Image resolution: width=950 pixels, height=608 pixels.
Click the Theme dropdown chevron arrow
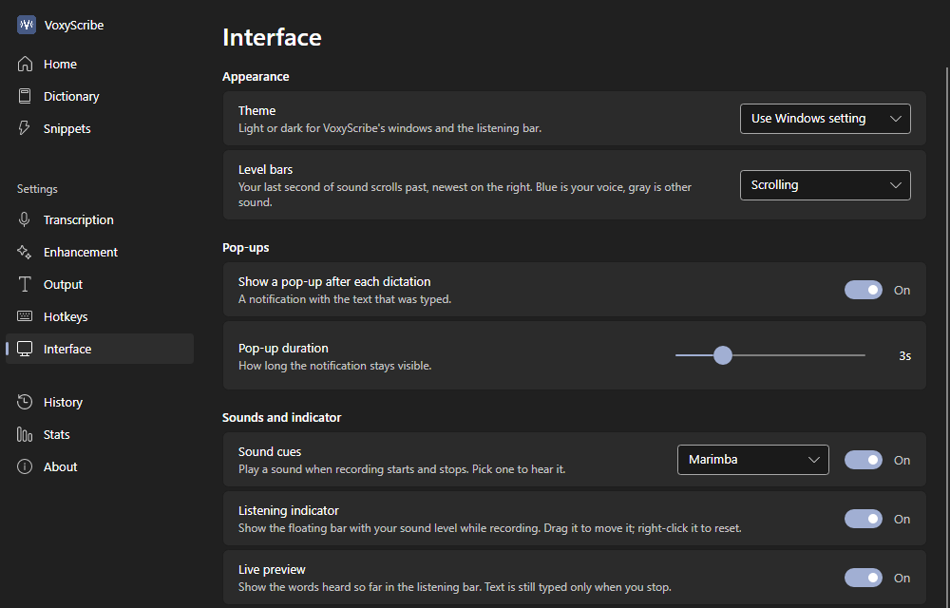(x=896, y=119)
